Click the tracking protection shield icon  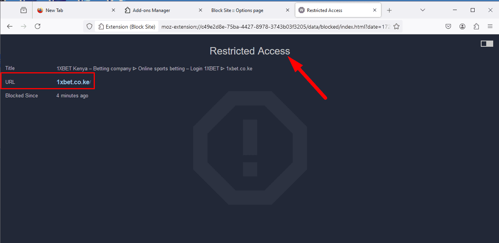89,26
